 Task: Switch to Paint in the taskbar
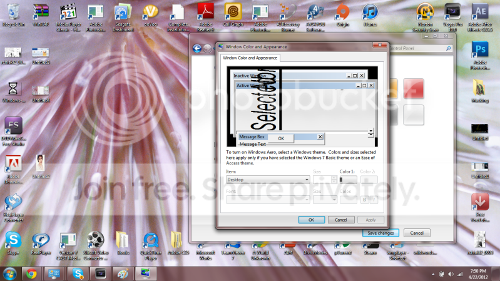[x=123, y=273]
